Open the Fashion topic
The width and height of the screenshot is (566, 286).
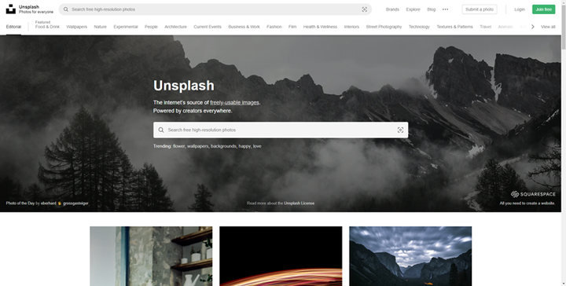coord(274,27)
